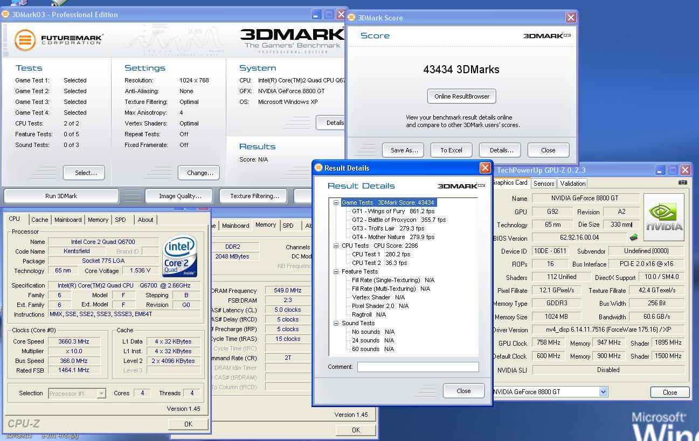Select the Game Tests 3DMark Score: 43434 row

click(x=388, y=202)
